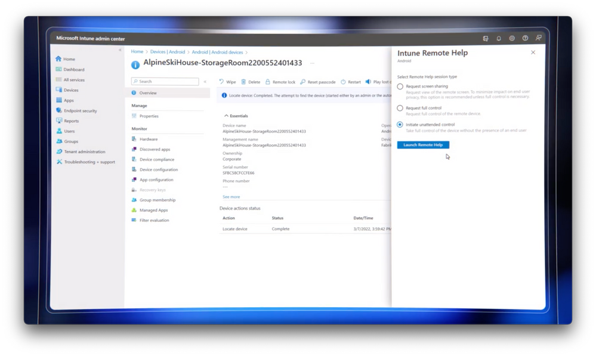The width and height of the screenshot is (596, 356).
Task: Wipe the device from the toolbar
Action: point(227,82)
